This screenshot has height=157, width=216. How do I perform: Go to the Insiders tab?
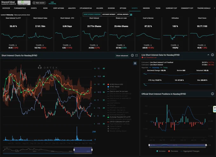[146, 8]
